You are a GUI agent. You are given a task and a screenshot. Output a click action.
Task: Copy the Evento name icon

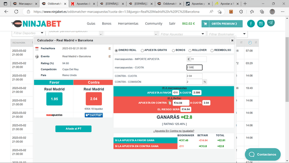[110, 56]
